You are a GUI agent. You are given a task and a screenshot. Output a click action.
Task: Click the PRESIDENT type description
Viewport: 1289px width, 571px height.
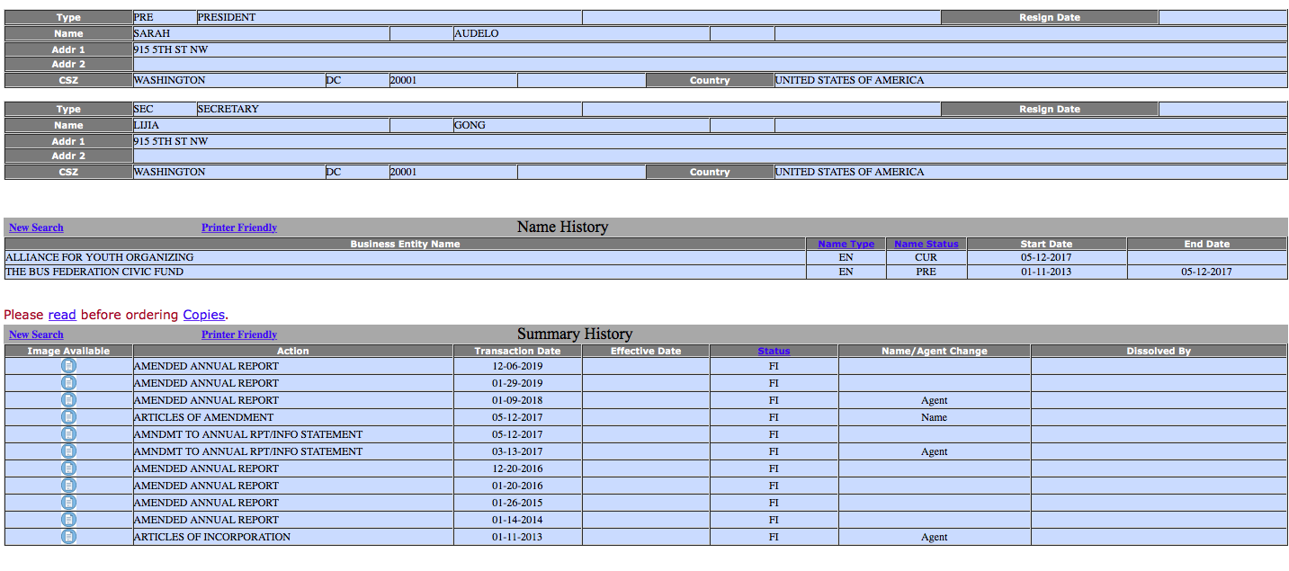click(x=227, y=17)
